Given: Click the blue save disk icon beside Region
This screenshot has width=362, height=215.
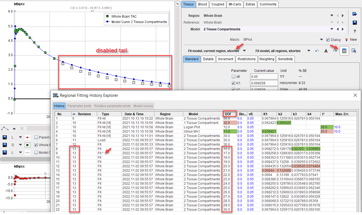Looking at the screenshot, I should click(355, 23).
